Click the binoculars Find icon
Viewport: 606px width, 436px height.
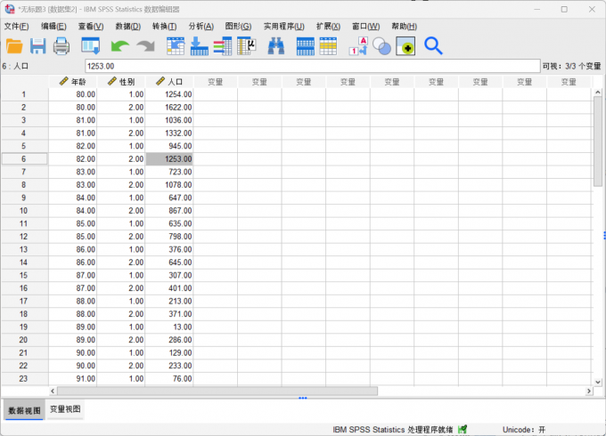click(x=276, y=46)
